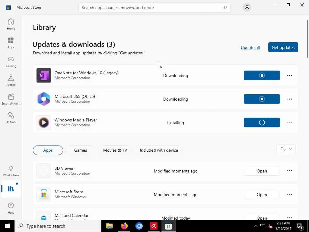Image resolution: width=309 pixels, height=232 pixels.
Task: Click the muted volume tray icon
Action: click(270, 226)
